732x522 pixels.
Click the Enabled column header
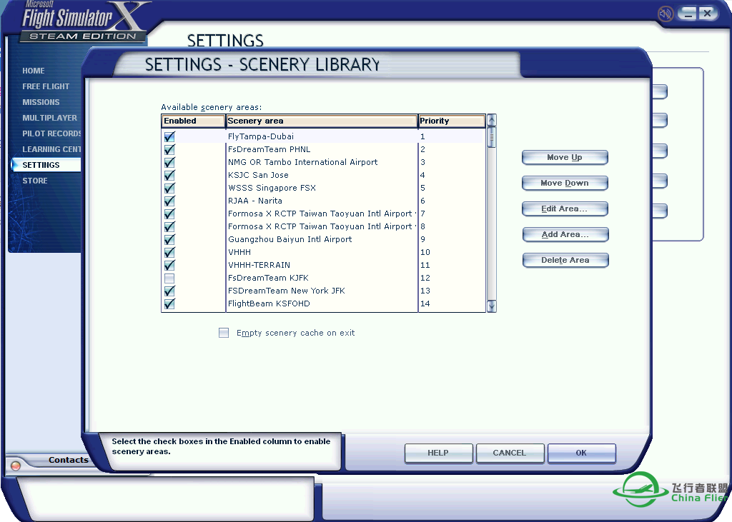tap(193, 121)
